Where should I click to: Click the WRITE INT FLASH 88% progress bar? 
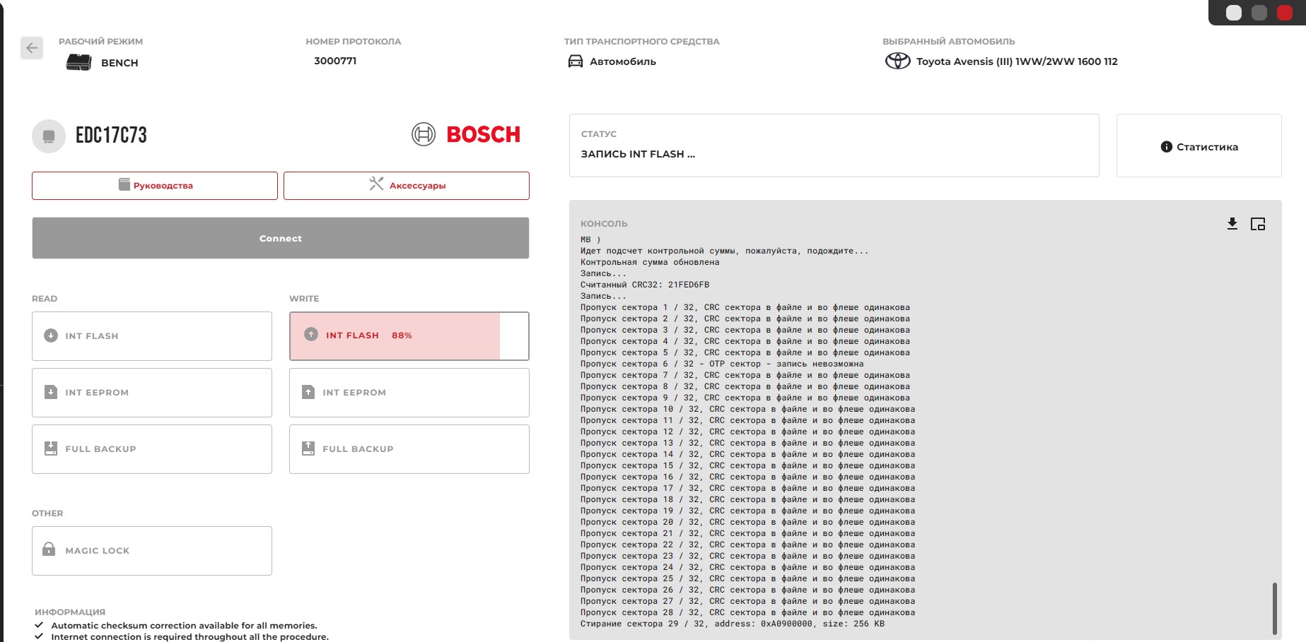point(409,336)
